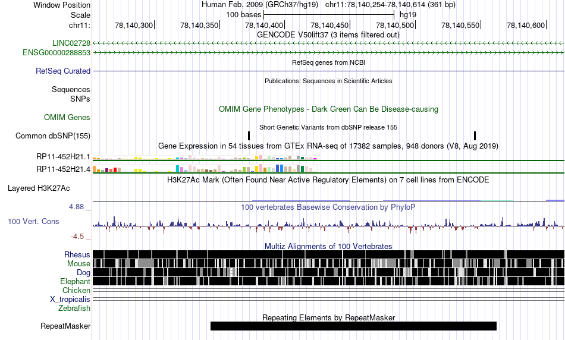Select the Elephant alignment row label
The height and width of the screenshot is (340, 565).
pyautogui.click(x=75, y=282)
